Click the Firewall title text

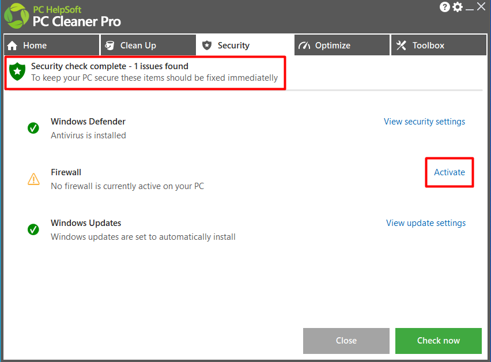[x=66, y=172]
